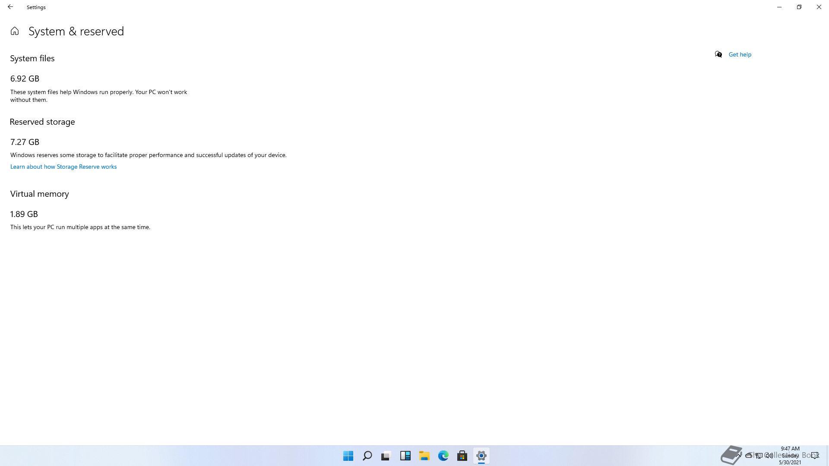Open Settings home via the house icon
The image size is (829, 466).
pos(15,31)
